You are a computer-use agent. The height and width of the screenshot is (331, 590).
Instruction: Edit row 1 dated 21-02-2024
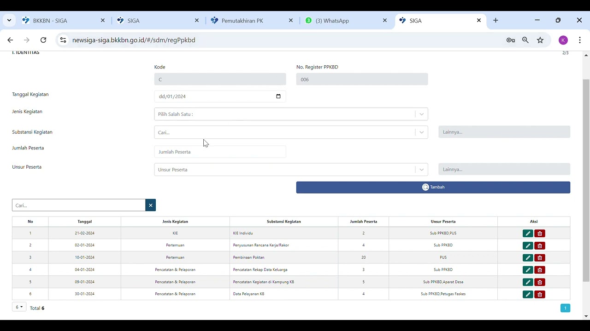click(x=528, y=234)
